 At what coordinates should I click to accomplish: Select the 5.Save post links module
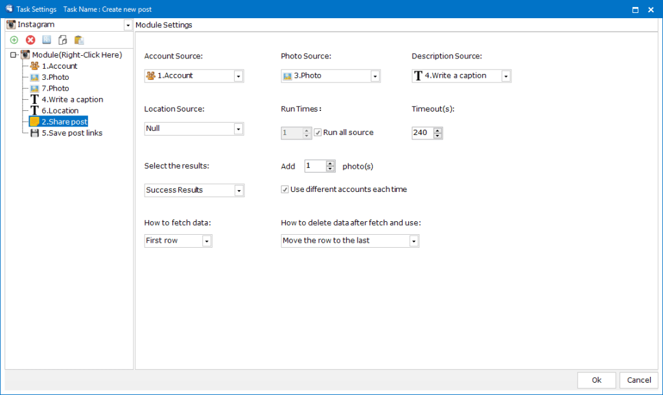71,133
